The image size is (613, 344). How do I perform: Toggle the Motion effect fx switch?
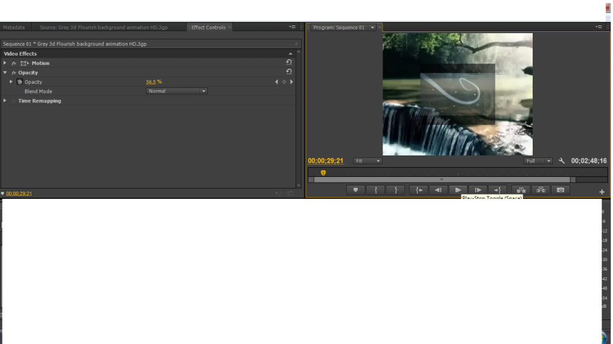pyautogui.click(x=14, y=63)
